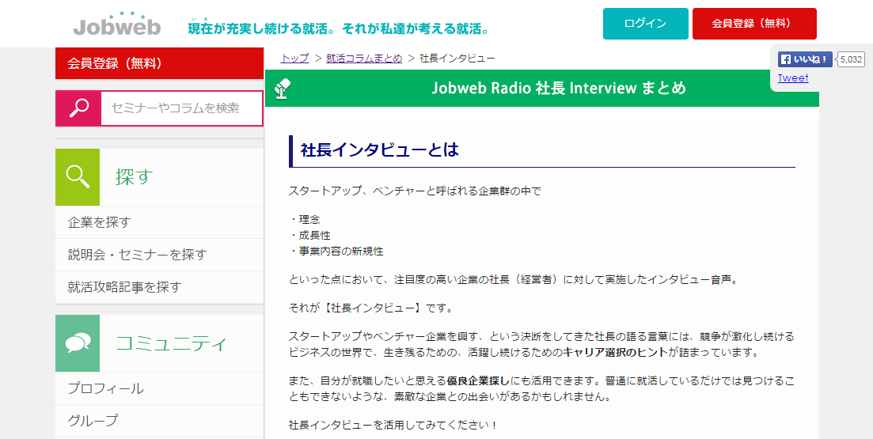Open プロフィール in sidebar

tap(159, 388)
